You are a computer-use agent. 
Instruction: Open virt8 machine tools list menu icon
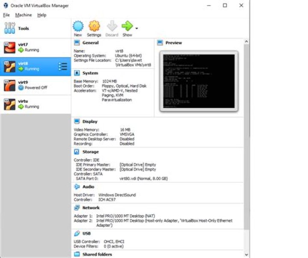pyautogui.click(x=63, y=67)
